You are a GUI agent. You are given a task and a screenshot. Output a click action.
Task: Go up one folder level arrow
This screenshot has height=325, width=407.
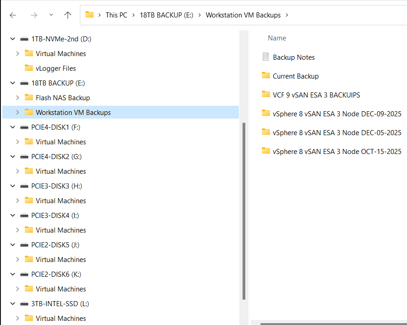pyautogui.click(x=68, y=15)
